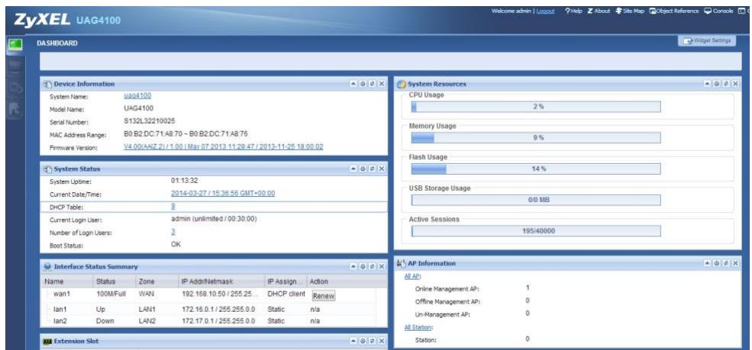Open the All Station link

point(418,328)
